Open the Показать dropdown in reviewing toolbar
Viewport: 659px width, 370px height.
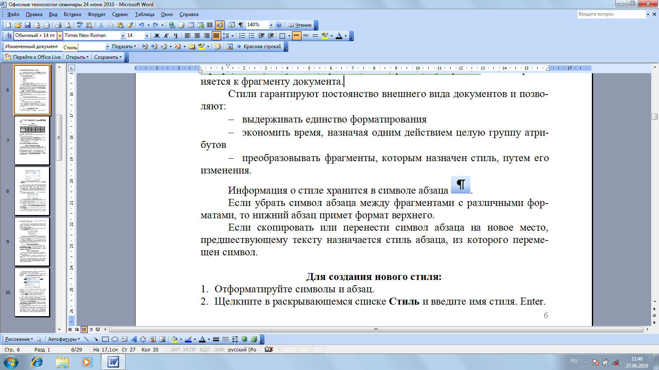(x=124, y=46)
